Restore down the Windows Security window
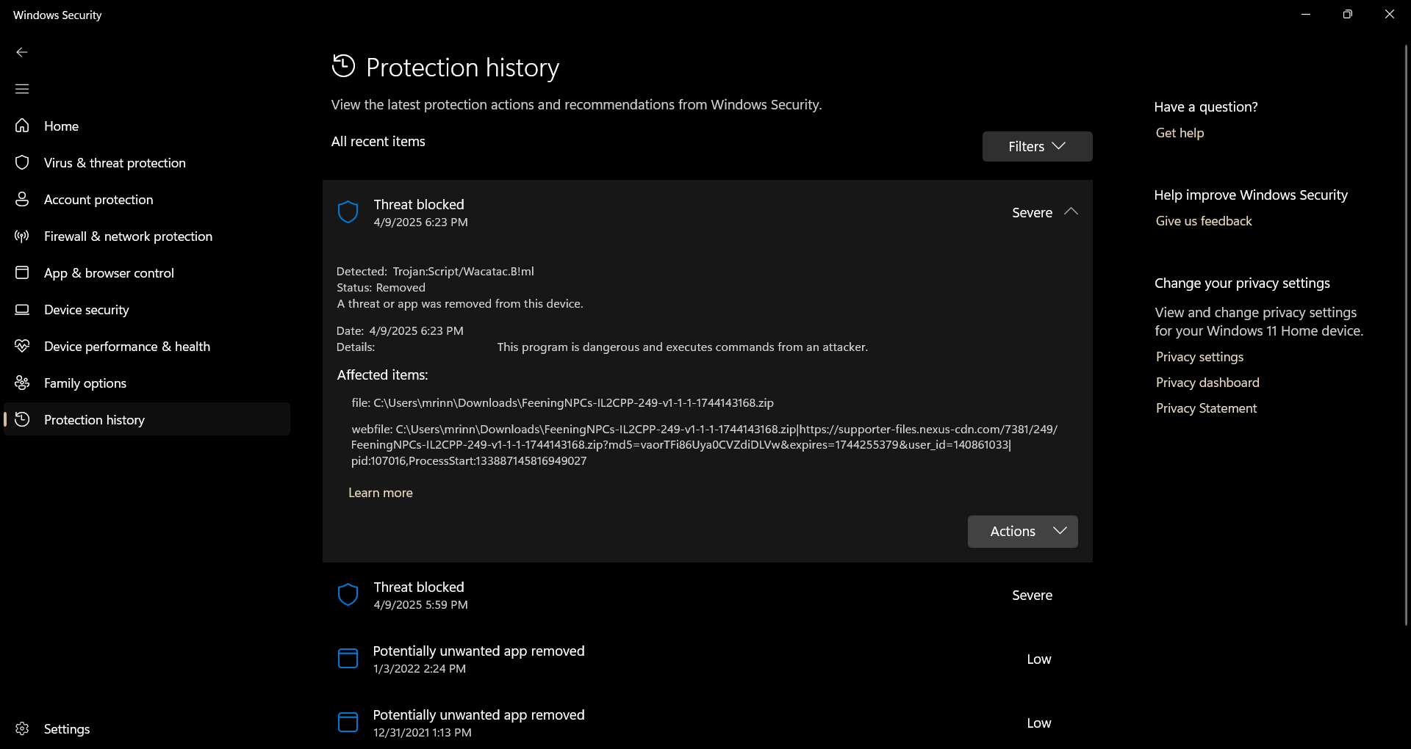 [1347, 15]
